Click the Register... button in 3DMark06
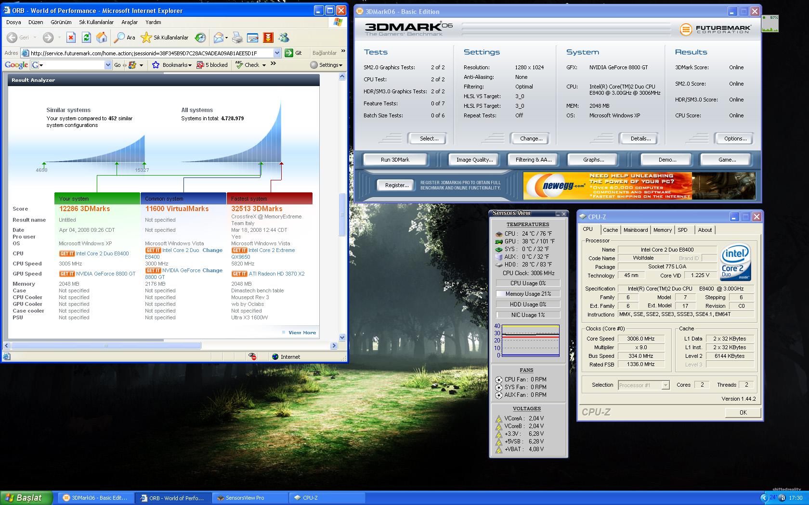The height and width of the screenshot is (505, 809). pos(396,185)
